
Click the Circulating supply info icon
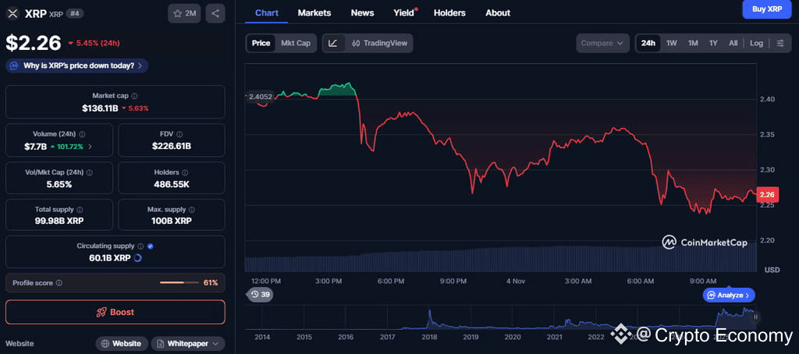click(140, 246)
